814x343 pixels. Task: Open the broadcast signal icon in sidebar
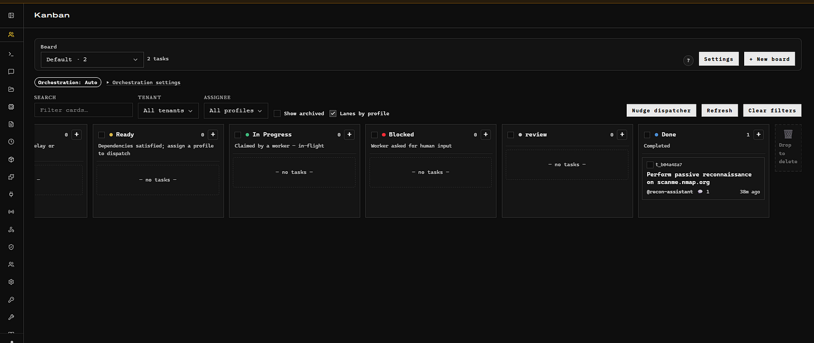point(11,212)
